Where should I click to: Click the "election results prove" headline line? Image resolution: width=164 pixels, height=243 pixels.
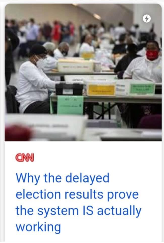point(77,195)
